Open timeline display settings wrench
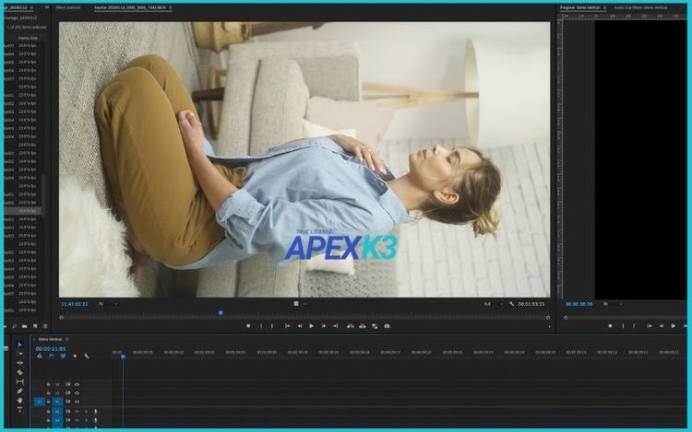This screenshot has width=692, height=432. click(x=87, y=356)
